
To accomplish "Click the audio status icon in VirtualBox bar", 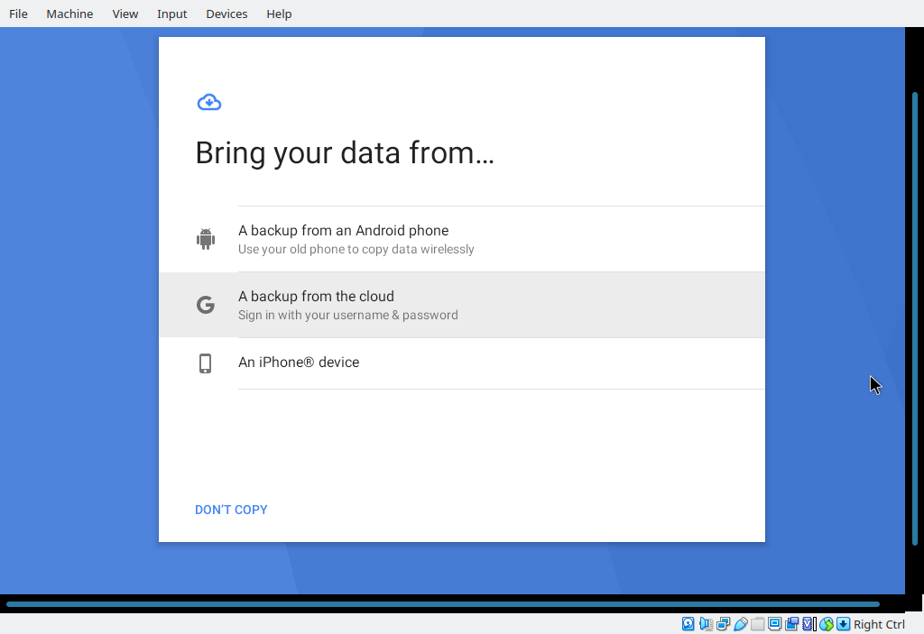I will coord(706,623).
